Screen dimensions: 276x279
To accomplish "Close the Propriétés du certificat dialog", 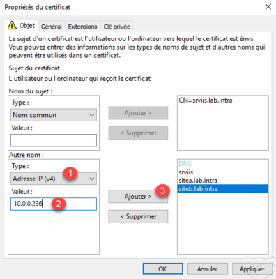I will pyautogui.click(x=268, y=7).
